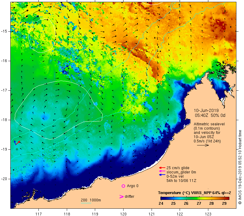Click the 'slocum_glider 0m' legend text
Image resolution: width=244 pixels, height=216 pixels.
(x=181, y=172)
